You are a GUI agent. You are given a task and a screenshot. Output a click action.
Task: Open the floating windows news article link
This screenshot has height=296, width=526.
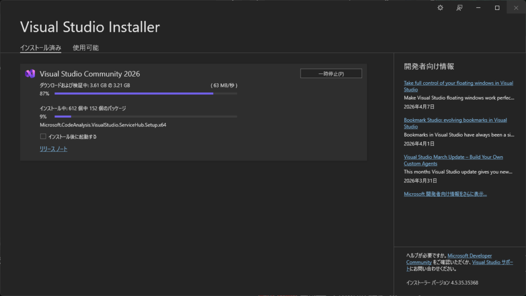pyautogui.click(x=458, y=86)
